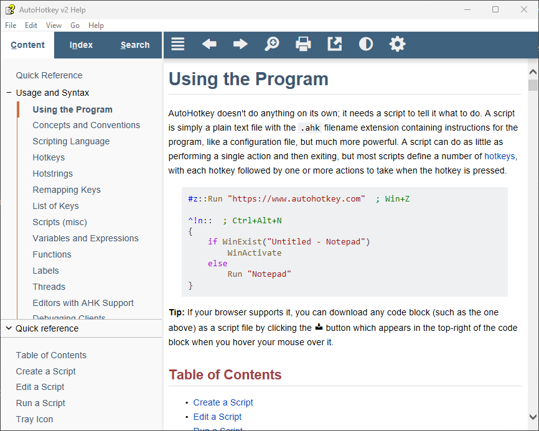Open the zoom magnifier tool

coord(271,44)
